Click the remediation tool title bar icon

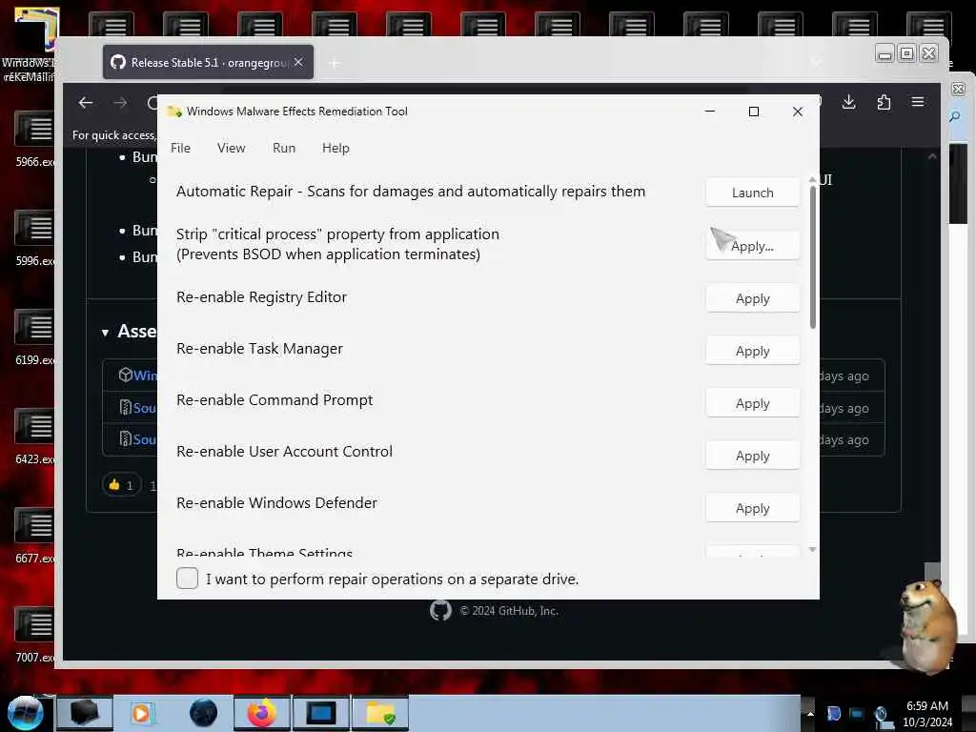pyautogui.click(x=174, y=112)
